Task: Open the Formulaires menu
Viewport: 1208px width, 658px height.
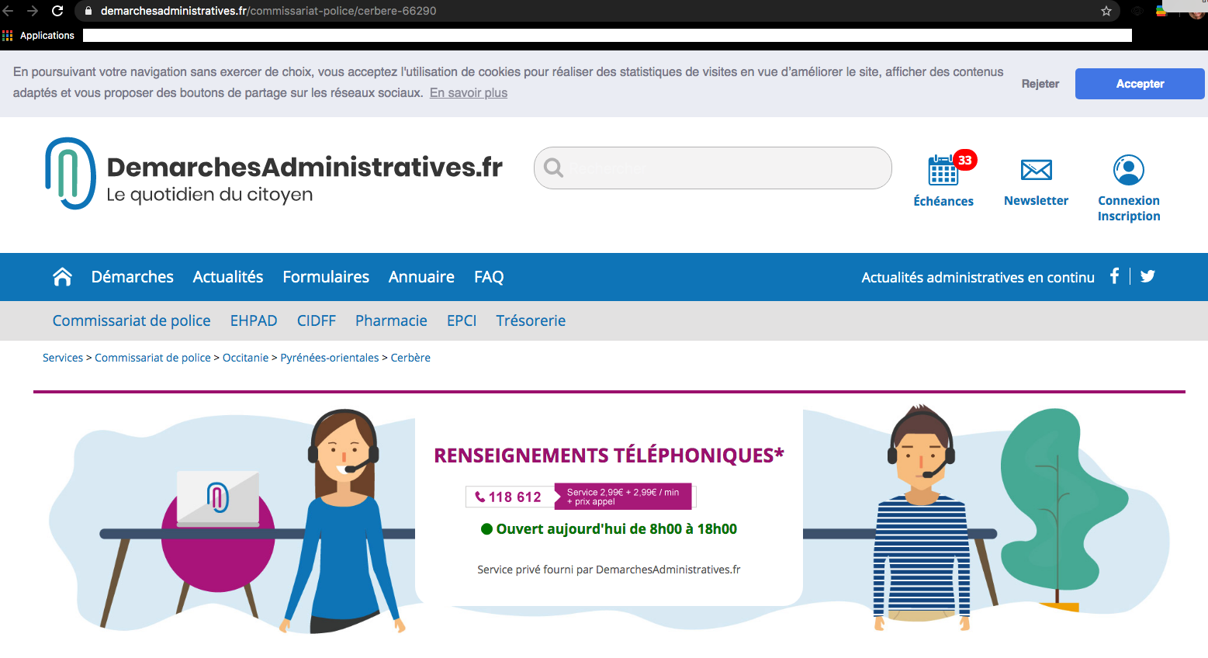Action: (x=325, y=276)
